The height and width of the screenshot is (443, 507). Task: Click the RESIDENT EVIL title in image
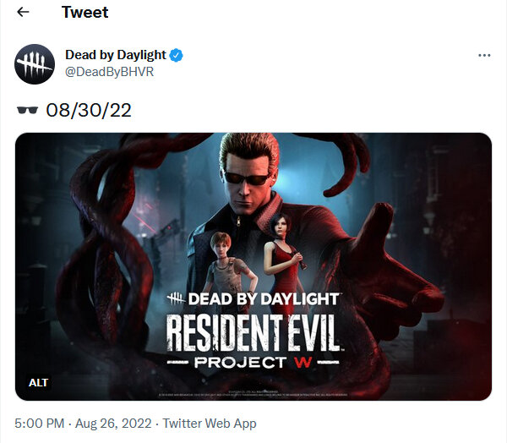255,333
